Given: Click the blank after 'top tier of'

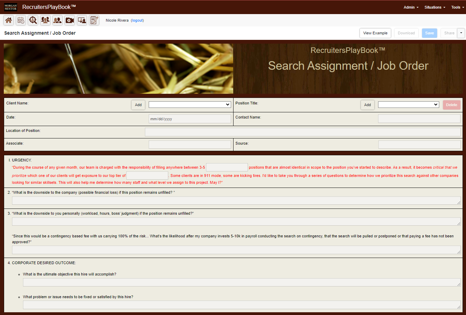Looking at the screenshot, I should click(x=147, y=176).
